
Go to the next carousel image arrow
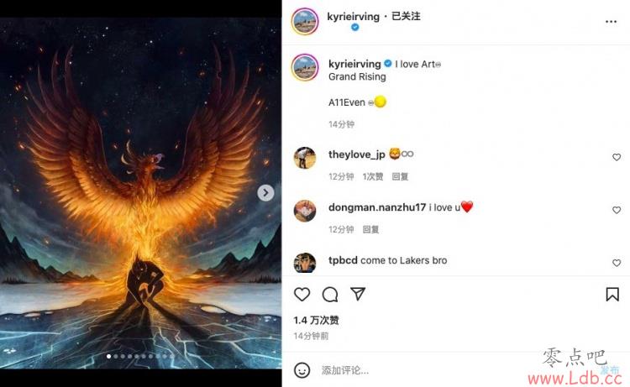click(x=265, y=193)
